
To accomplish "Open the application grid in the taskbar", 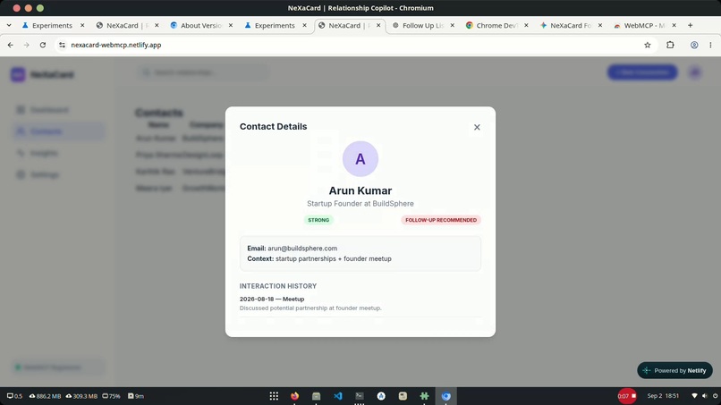I will click(x=274, y=396).
